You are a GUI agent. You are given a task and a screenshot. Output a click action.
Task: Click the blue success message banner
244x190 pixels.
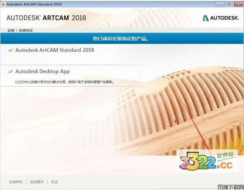pyautogui.click(x=122, y=39)
